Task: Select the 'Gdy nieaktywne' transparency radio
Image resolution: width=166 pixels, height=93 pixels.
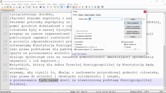Action: tap(125, 44)
